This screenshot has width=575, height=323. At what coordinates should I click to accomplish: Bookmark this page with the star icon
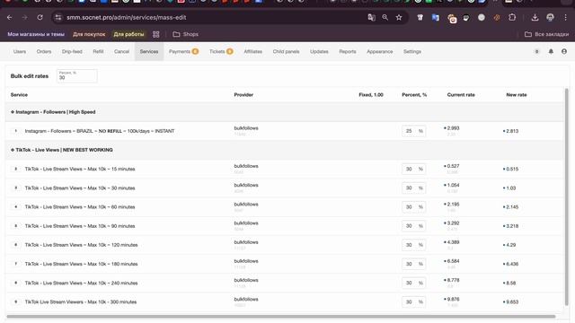coord(399,17)
